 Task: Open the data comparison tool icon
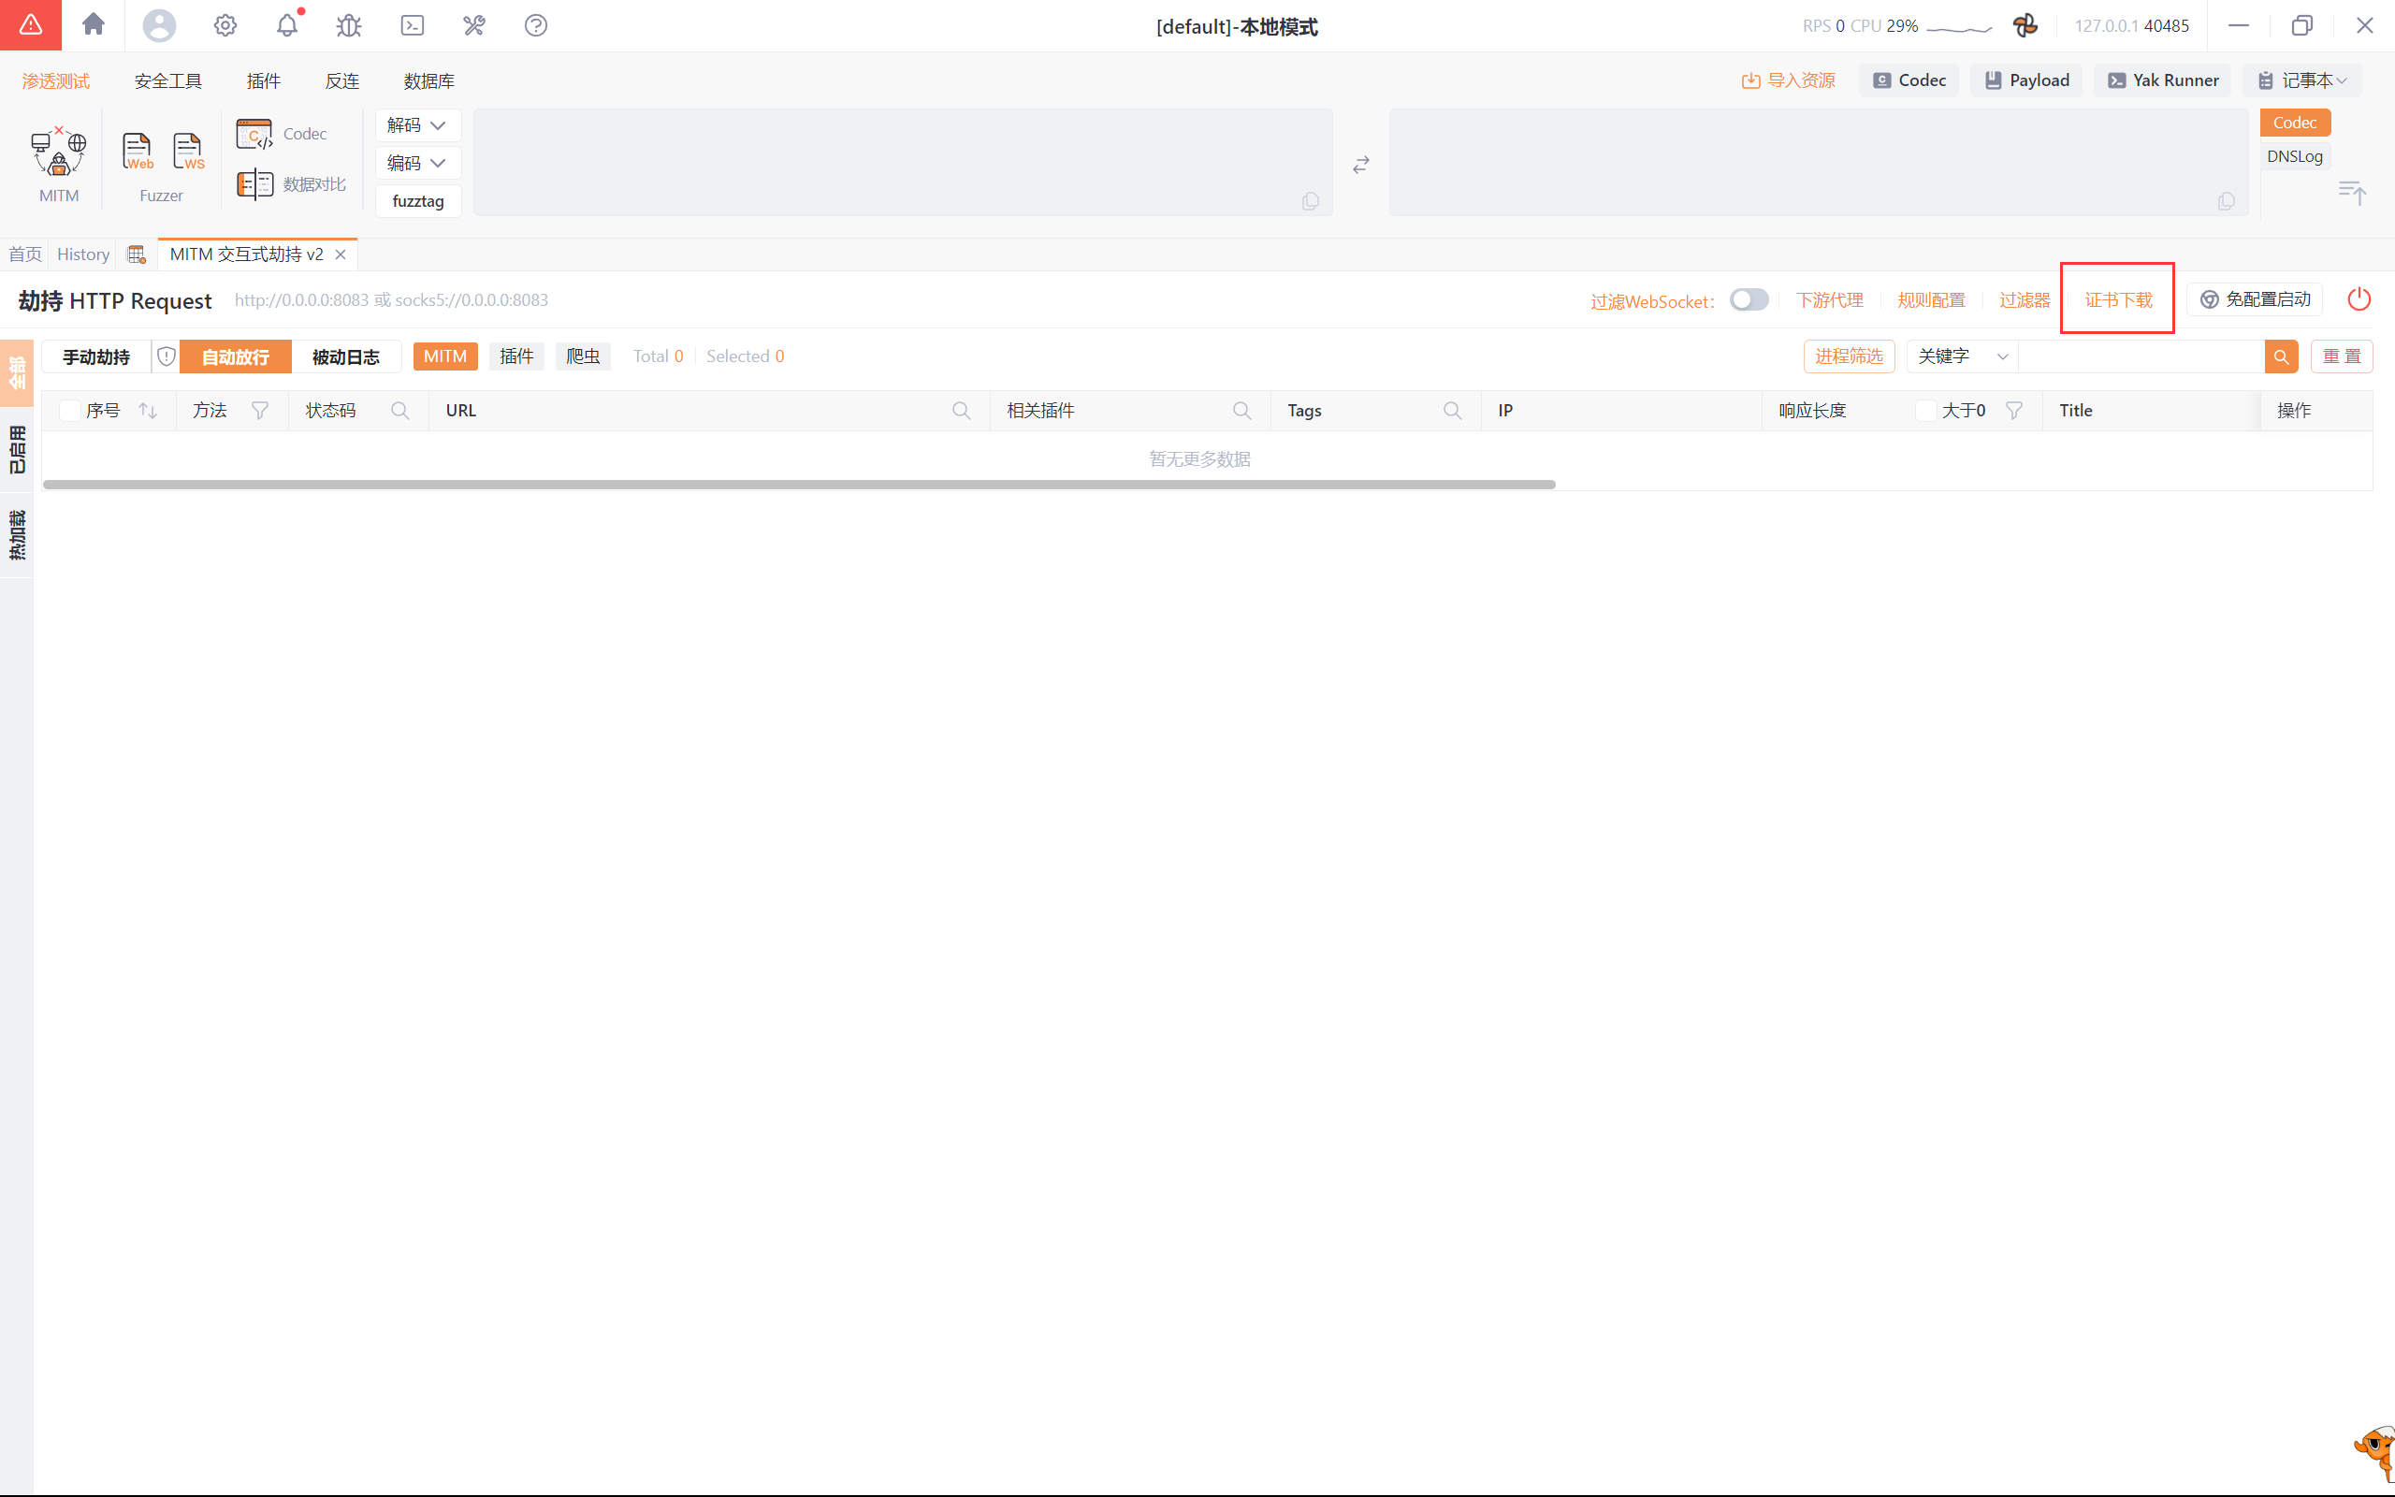click(x=254, y=184)
